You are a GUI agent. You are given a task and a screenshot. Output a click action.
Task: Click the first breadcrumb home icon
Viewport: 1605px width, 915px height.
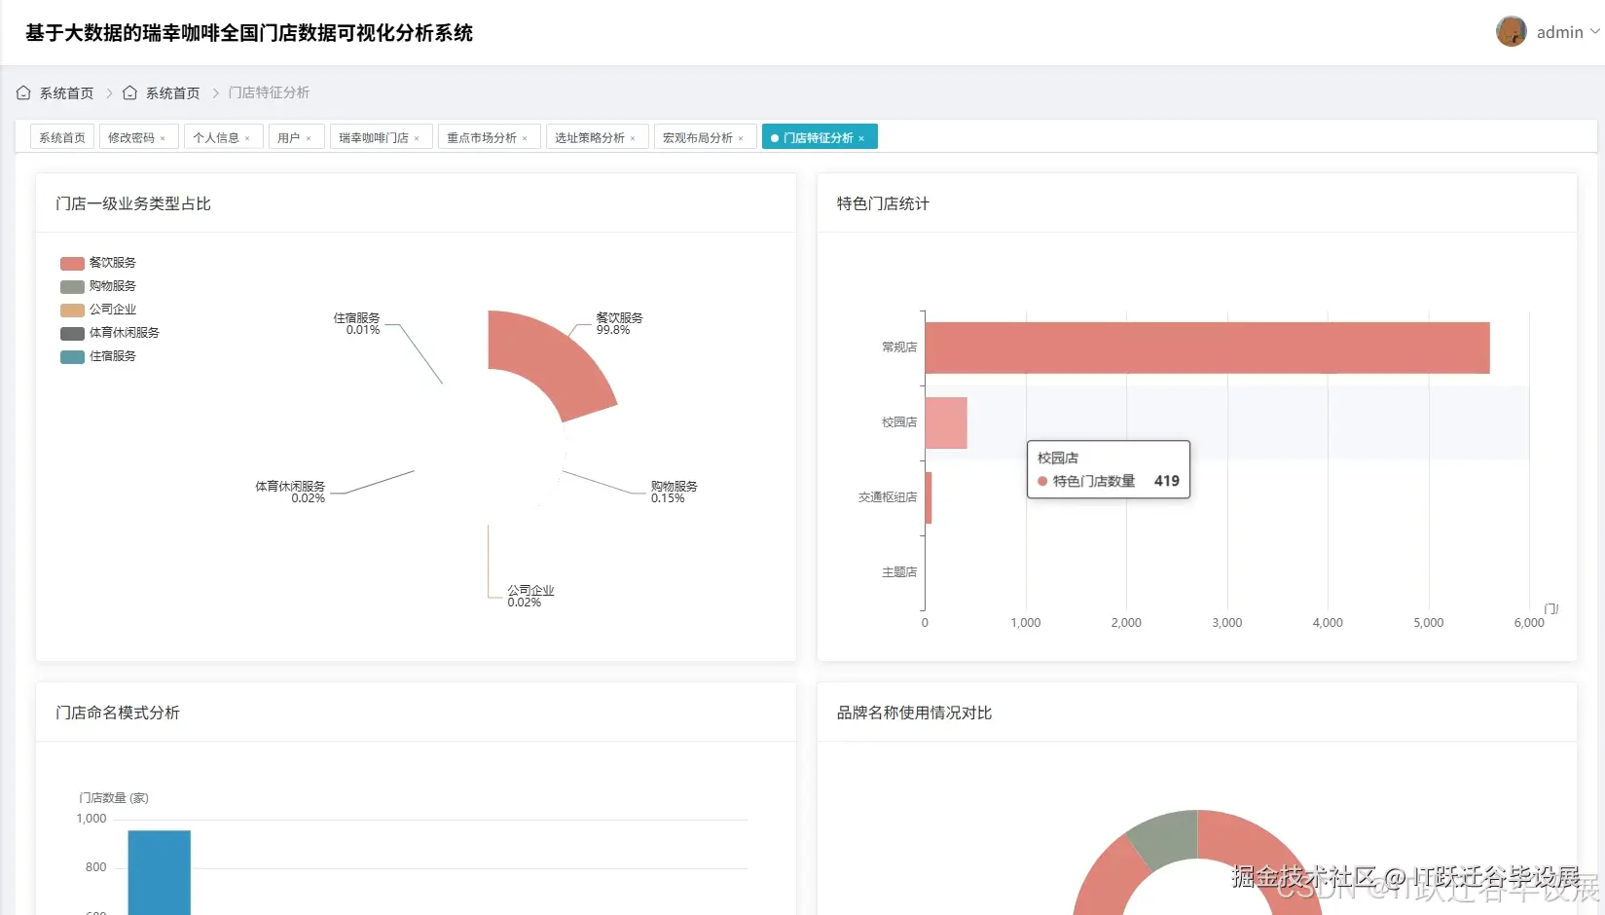23,92
